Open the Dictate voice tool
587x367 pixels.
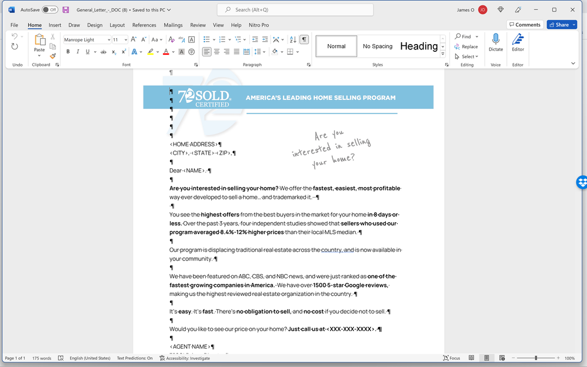495,42
